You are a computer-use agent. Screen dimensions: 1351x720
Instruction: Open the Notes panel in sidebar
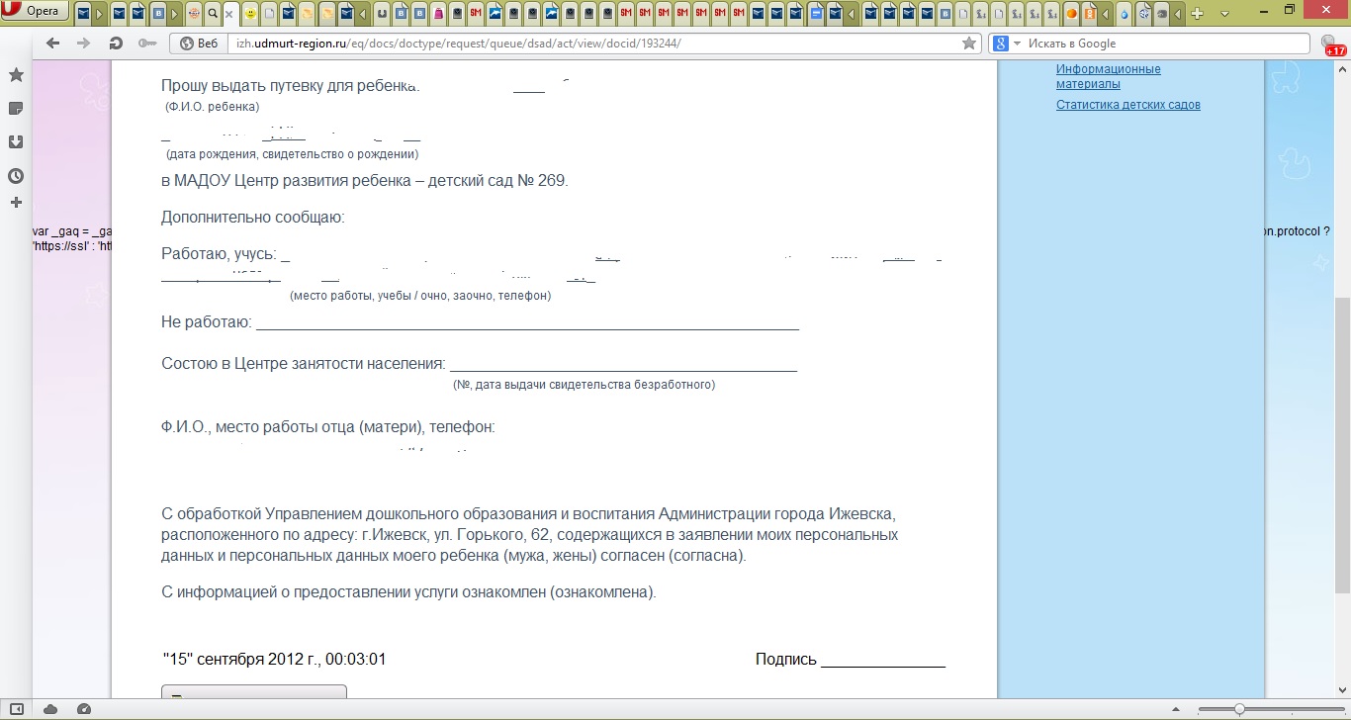(16, 108)
